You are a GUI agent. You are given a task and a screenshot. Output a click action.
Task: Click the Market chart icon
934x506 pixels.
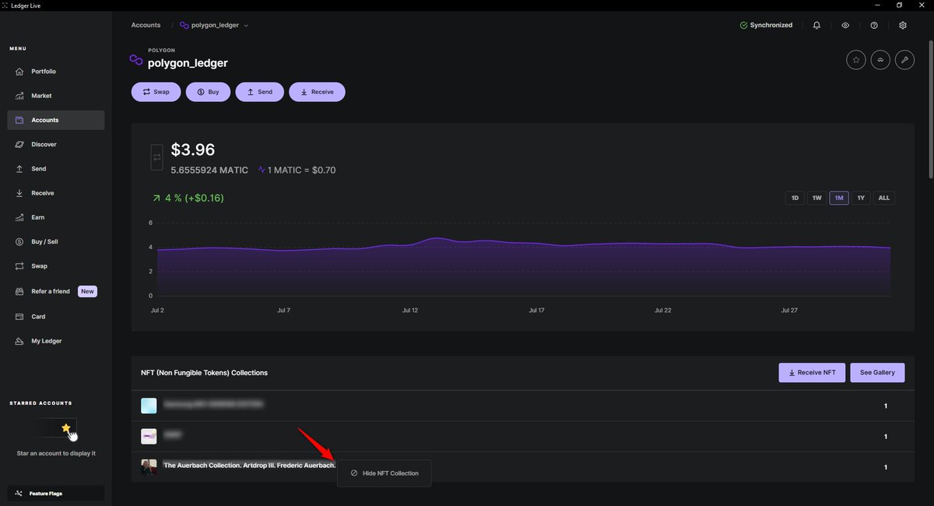coord(19,96)
